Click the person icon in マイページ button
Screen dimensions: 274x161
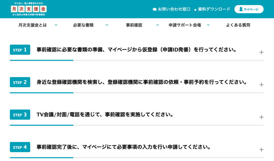(241, 9)
